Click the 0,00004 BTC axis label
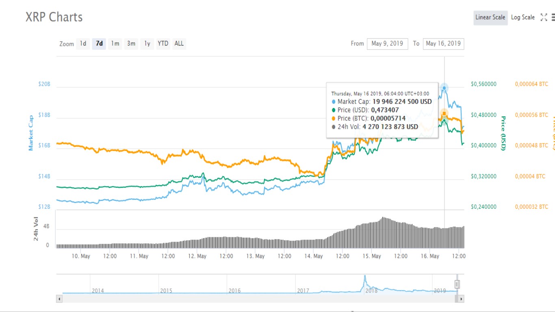The image size is (555, 312). click(x=530, y=176)
